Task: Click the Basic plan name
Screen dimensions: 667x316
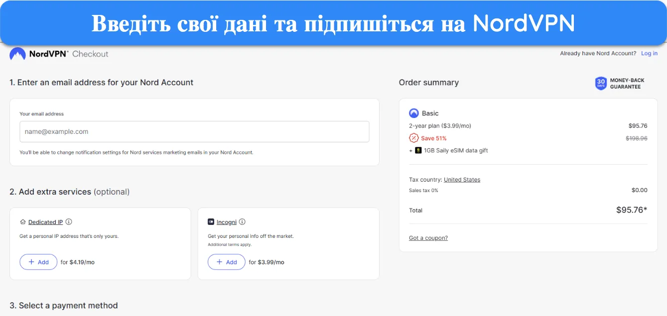Action: point(430,113)
